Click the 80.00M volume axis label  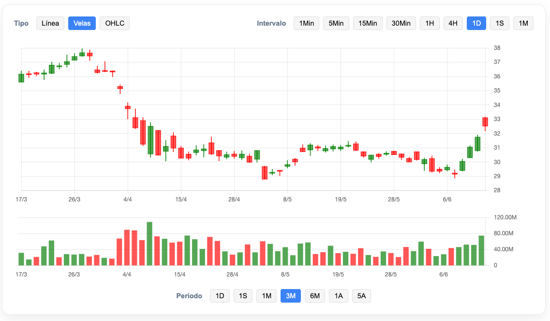point(504,233)
